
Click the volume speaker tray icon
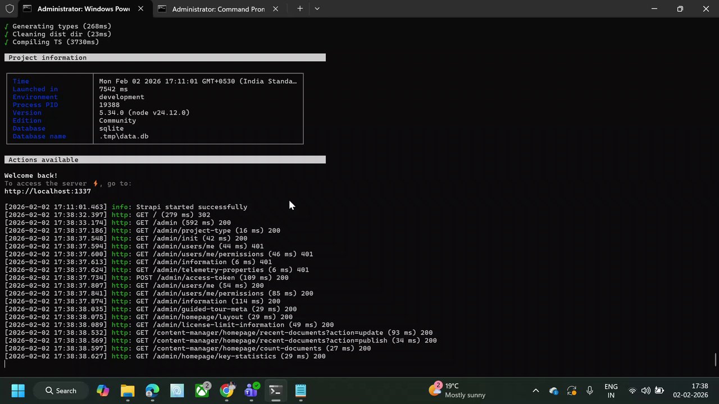click(x=646, y=391)
